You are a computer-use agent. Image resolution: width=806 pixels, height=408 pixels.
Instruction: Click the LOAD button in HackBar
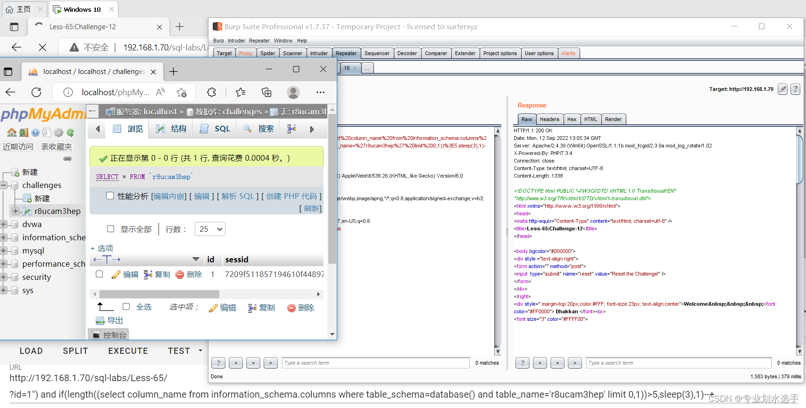click(x=31, y=351)
